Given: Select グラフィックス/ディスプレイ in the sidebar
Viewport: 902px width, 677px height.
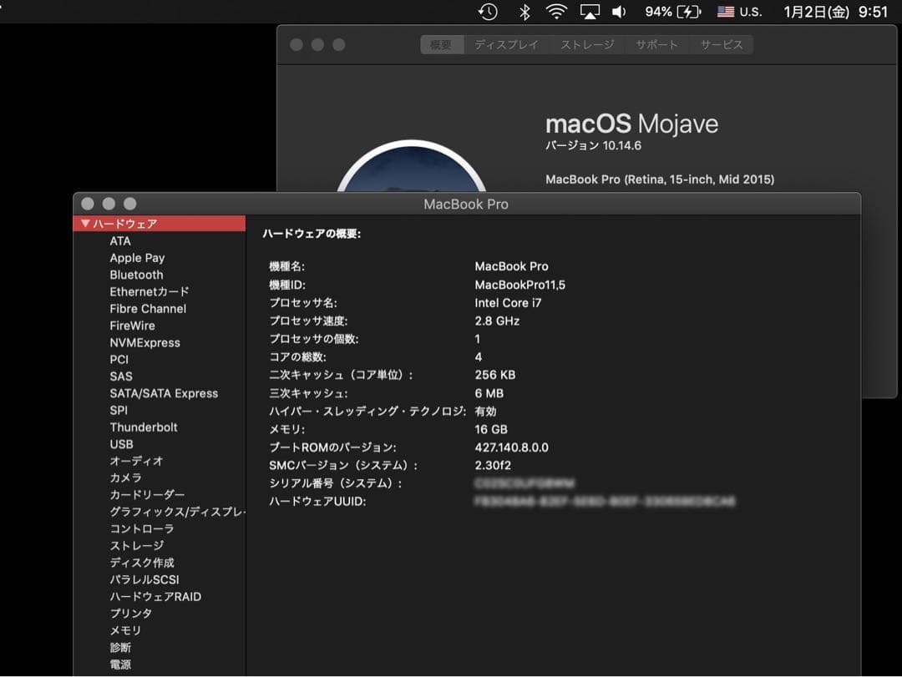Looking at the screenshot, I should (177, 511).
